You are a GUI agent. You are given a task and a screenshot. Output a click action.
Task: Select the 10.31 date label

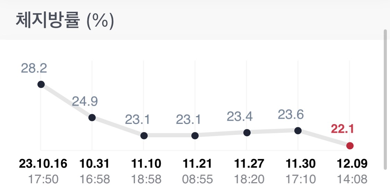click(x=95, y=164)
